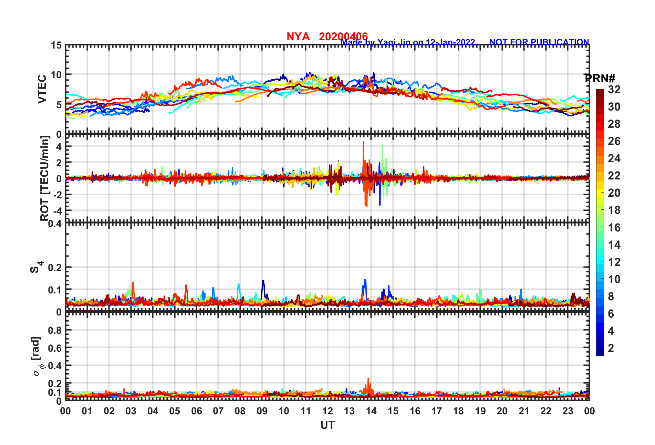The height and width of the screenshot is (445, 655).
Task: Click colorbar label 28
Action: pos(614,124)
